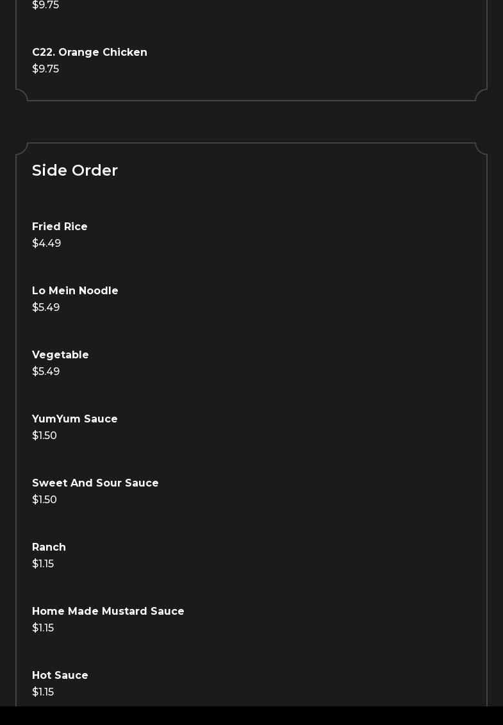Viewport: 503px width, 725px height.
Task: Add the YumYum Sauce item
Action: [x=75, y=419]
